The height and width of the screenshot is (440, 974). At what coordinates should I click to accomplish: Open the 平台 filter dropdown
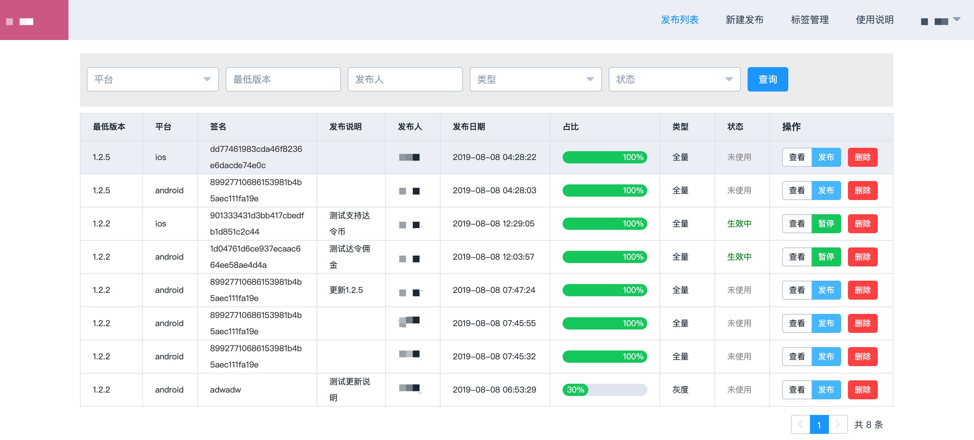[x=153, y=79]
